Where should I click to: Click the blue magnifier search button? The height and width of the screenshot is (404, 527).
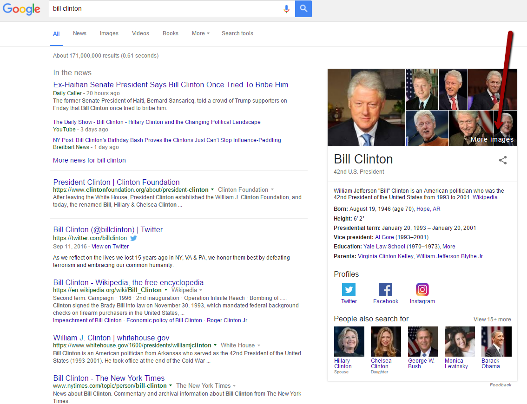303,9
